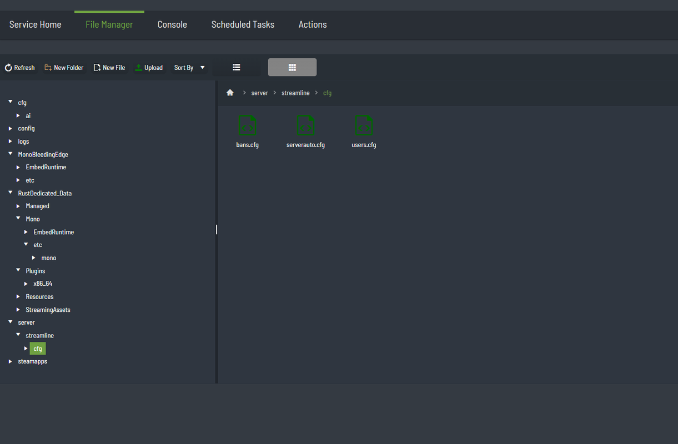Viewport: 678px width, 444px height.
Task: Select the Plugins folder in tree
Action: [36, 271]
